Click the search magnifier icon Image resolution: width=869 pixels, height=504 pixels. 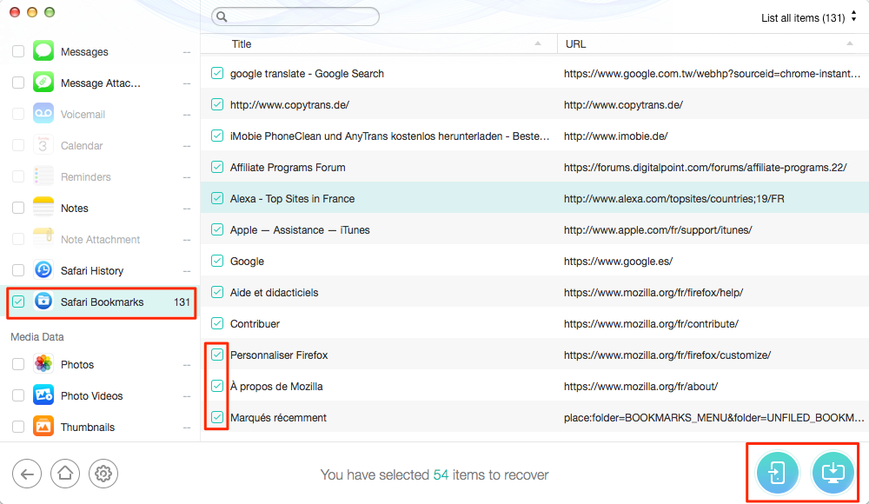(x=222, y=17)
